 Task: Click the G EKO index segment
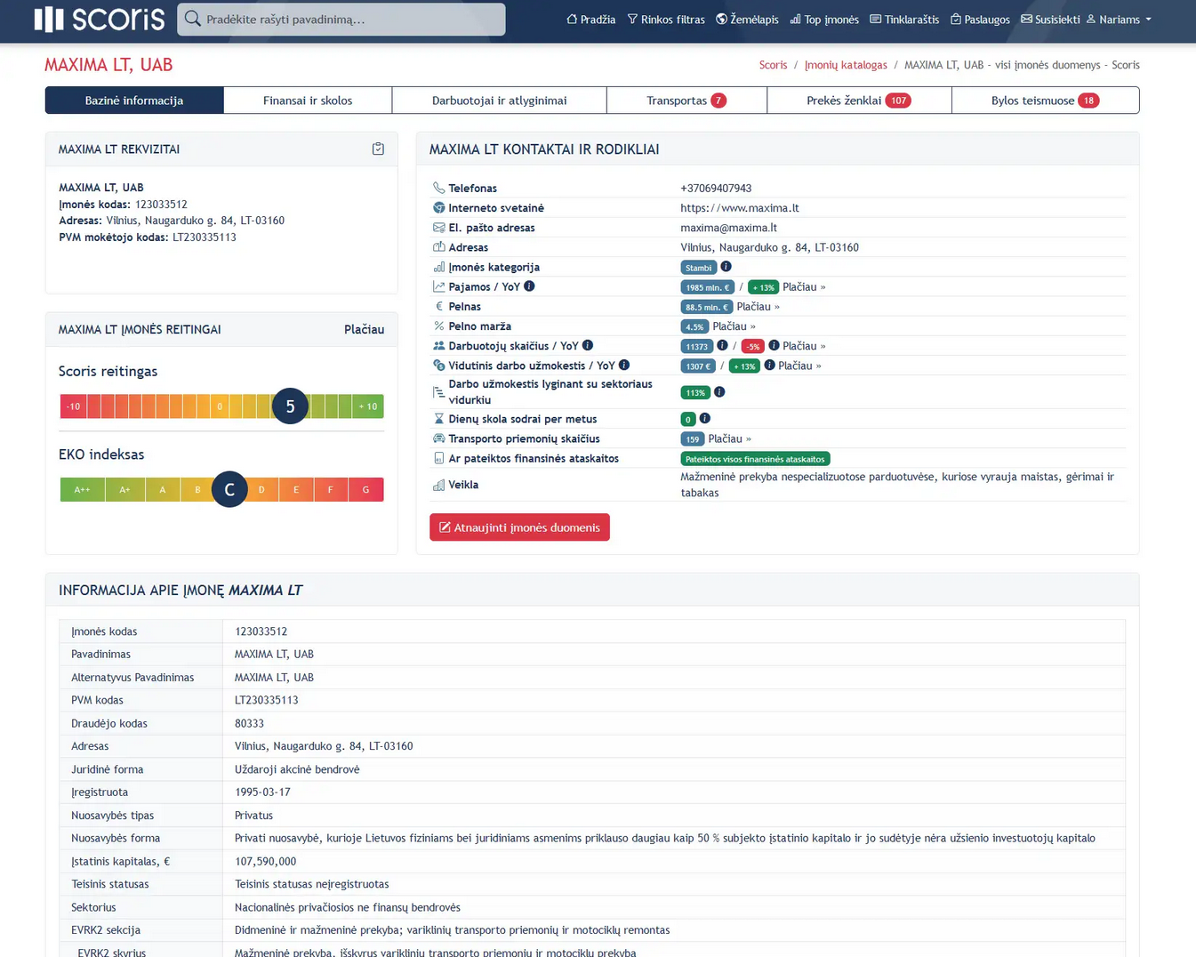click(365, 489)
